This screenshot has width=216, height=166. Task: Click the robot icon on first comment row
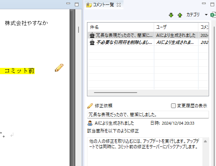[x=92, y=35]
